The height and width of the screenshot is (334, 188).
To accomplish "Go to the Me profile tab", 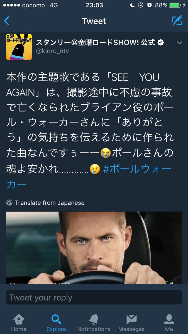I will (169, 323).
